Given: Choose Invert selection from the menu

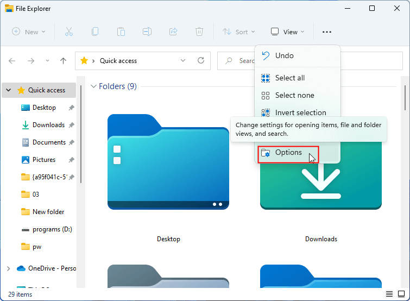Looking at the screenshot, I should [298, 112].
